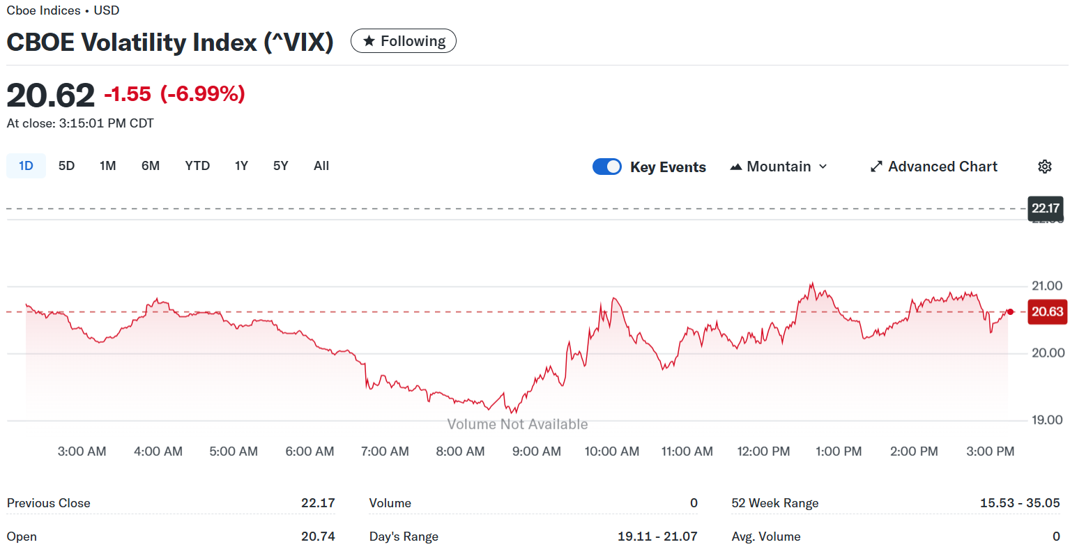Click the -1.55 change value
The image size is (1070, 547).
coord(128,94)
